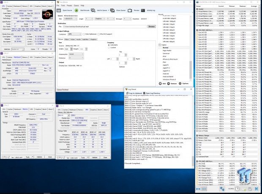Click the Log Viewer title bar icon
The image size is (262, 194).
click(x=126, y=89)
